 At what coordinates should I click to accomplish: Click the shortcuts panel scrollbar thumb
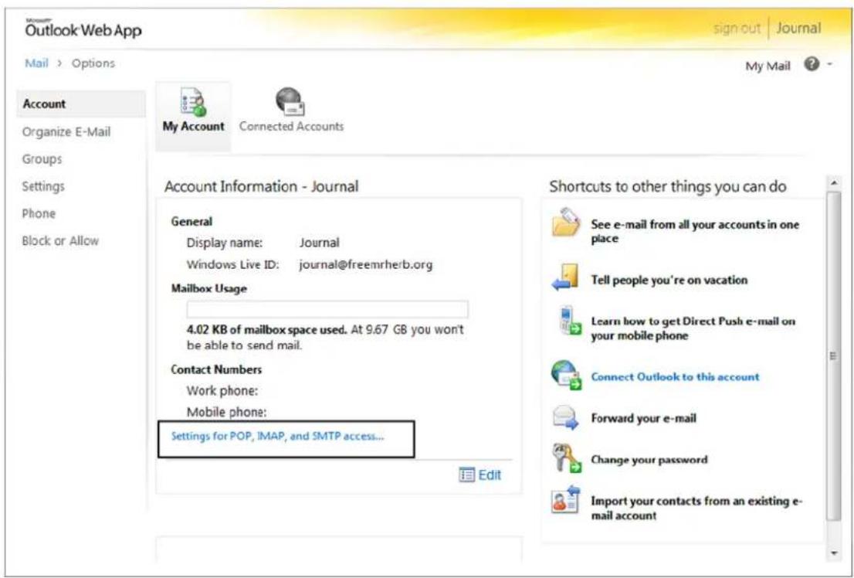click(833, 355)
